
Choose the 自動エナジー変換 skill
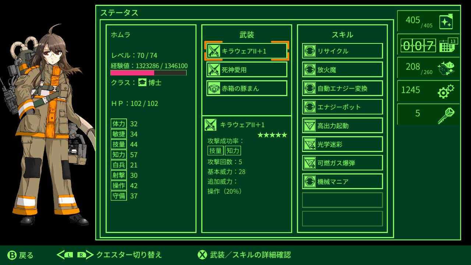[x=343, y=88]
